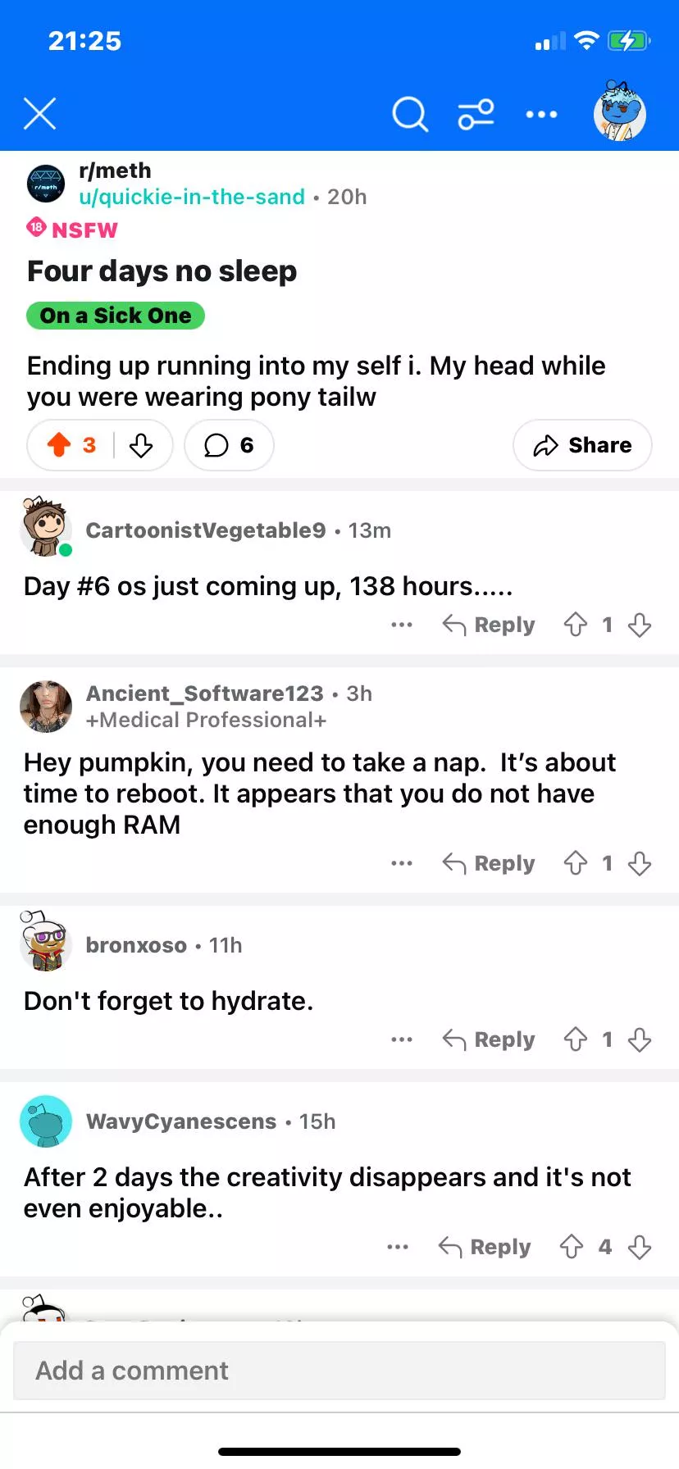The width and height of the screenshot is (679, 1469).
Task: Open the post's 6 comments bubble
Action: click(x=229, y=445)
